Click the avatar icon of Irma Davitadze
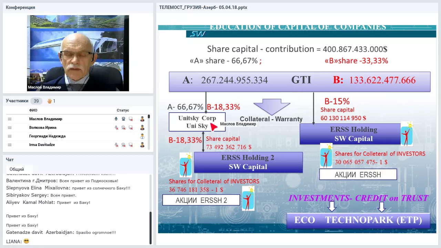Image resolution: width=441 pixels, height=248 pixels. (x=142, y=145)
